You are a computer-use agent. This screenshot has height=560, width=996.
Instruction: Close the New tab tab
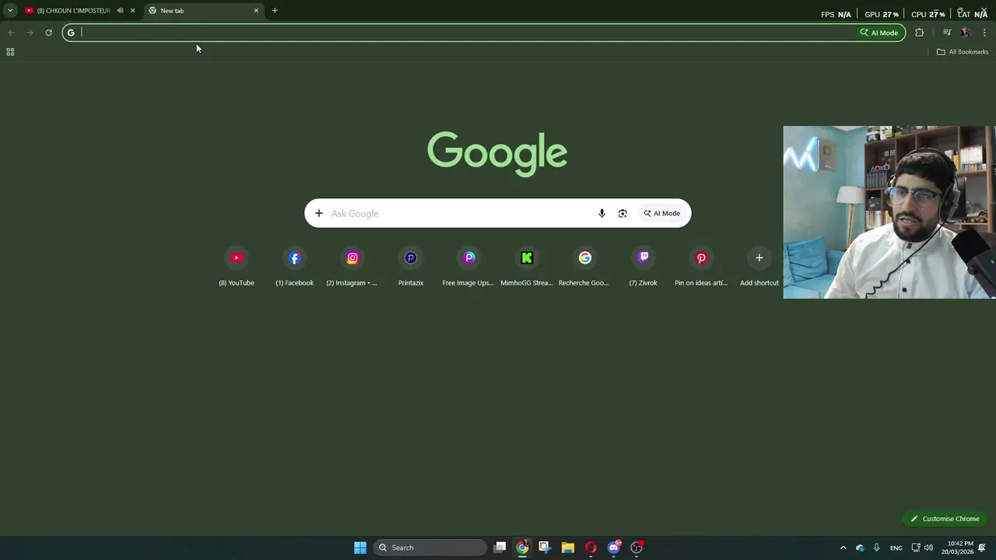click(256, 10)
